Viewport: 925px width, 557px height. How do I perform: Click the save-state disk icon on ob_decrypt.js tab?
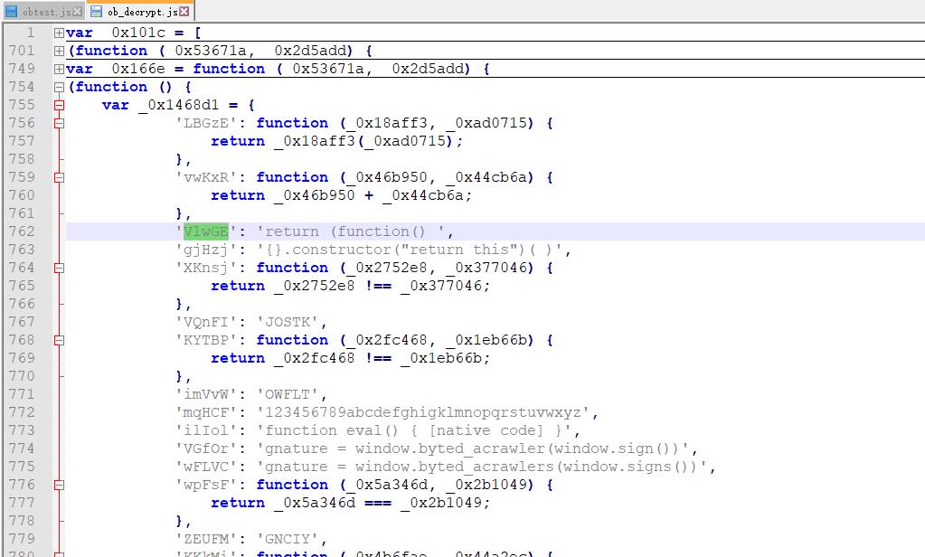coord(96,11)
